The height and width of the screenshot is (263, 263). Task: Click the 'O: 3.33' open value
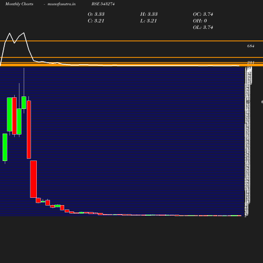[96, 14]
